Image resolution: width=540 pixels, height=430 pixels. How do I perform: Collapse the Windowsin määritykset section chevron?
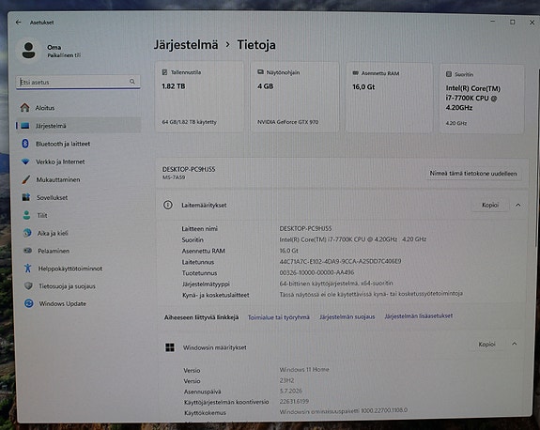click(x=514, y=344)
